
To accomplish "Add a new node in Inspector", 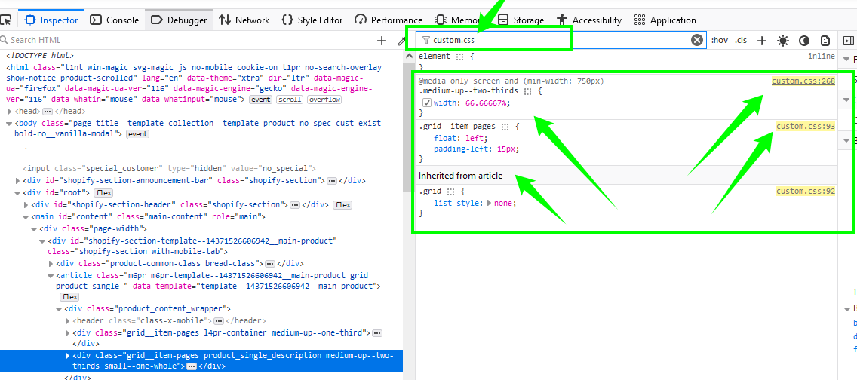I will [382, 41].
